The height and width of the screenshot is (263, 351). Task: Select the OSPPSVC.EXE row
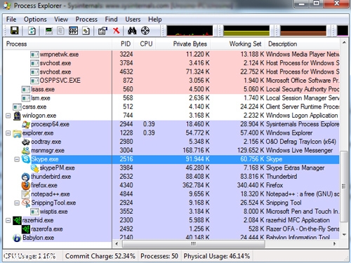pyautogui.click(x=171, y=81)
